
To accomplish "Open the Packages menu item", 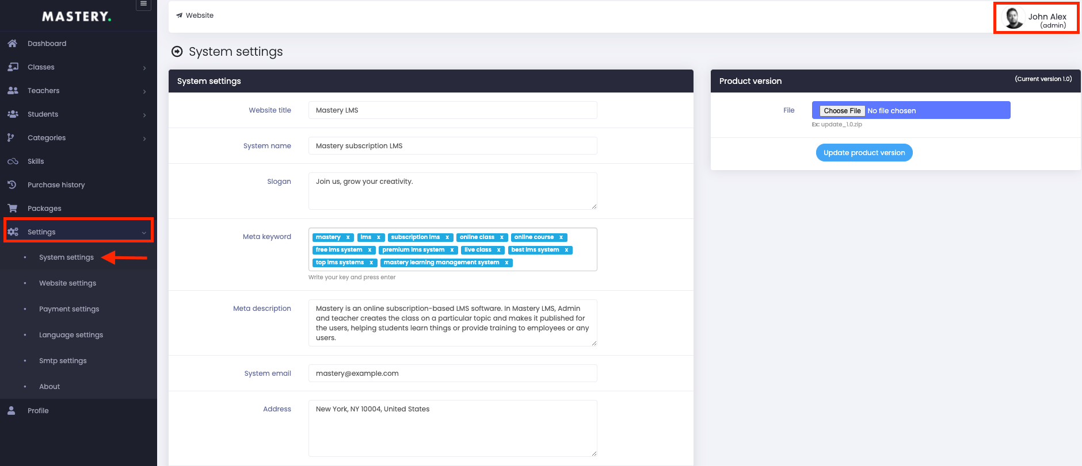I will pyautogui.click(x=78, y=208).
